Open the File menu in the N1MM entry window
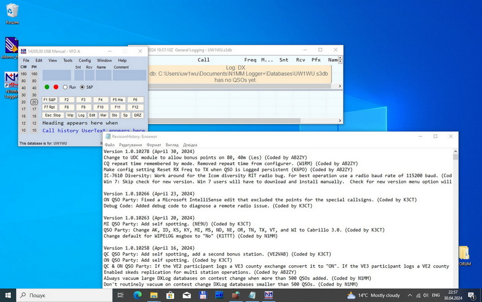482x302 pixels. point(26,60)
